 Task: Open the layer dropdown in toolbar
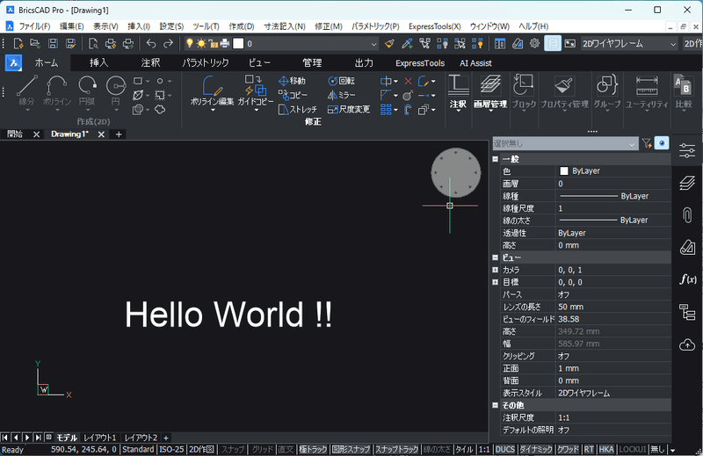click(373, 44)
